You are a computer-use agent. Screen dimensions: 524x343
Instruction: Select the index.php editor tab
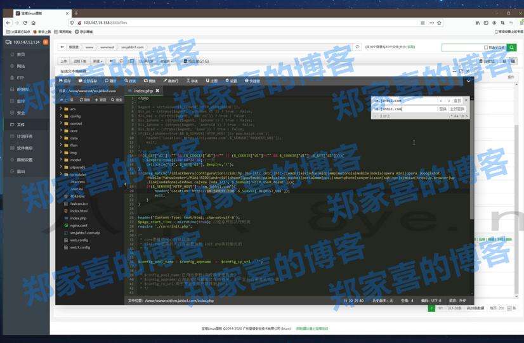click(x=143, y=91)
